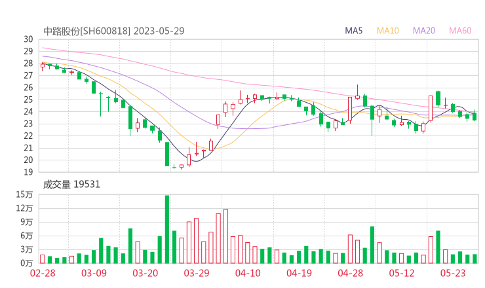Click the 05-23 date axis label
Viewport: 485px width, 288px height.
click(453, 273)
